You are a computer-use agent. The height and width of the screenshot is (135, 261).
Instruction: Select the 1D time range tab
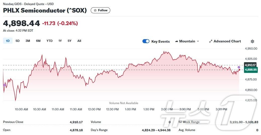click(x=8, y=41)
